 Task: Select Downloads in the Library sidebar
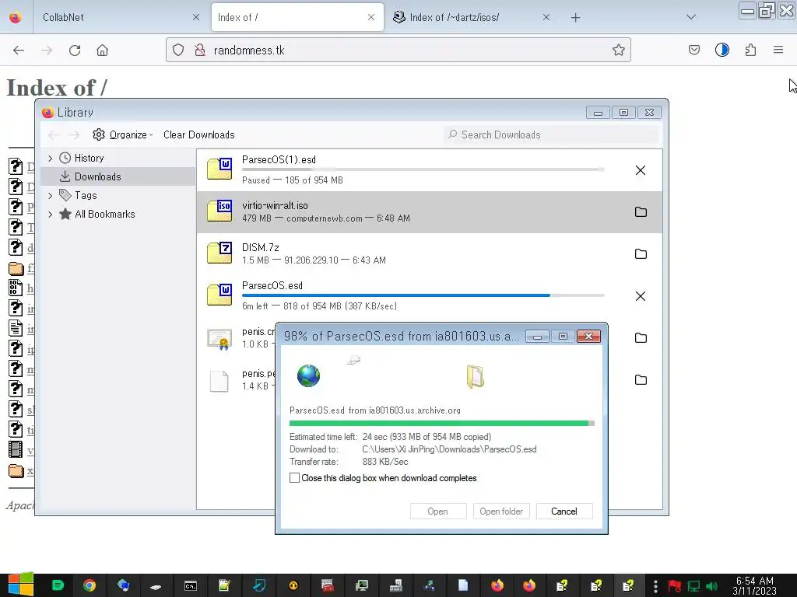pyautogui.click(x=118, y=176)
